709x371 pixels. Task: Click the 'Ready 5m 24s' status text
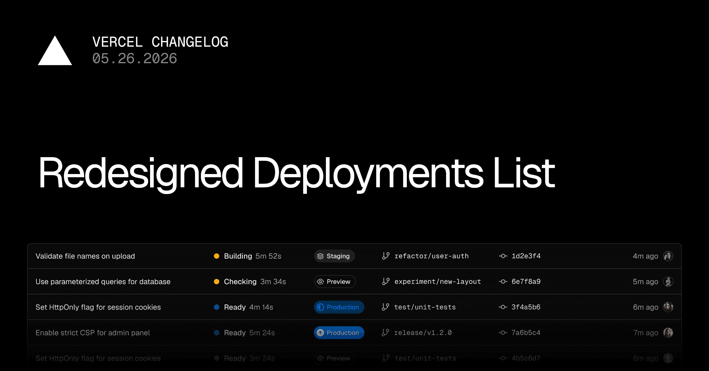coord(249,333)
